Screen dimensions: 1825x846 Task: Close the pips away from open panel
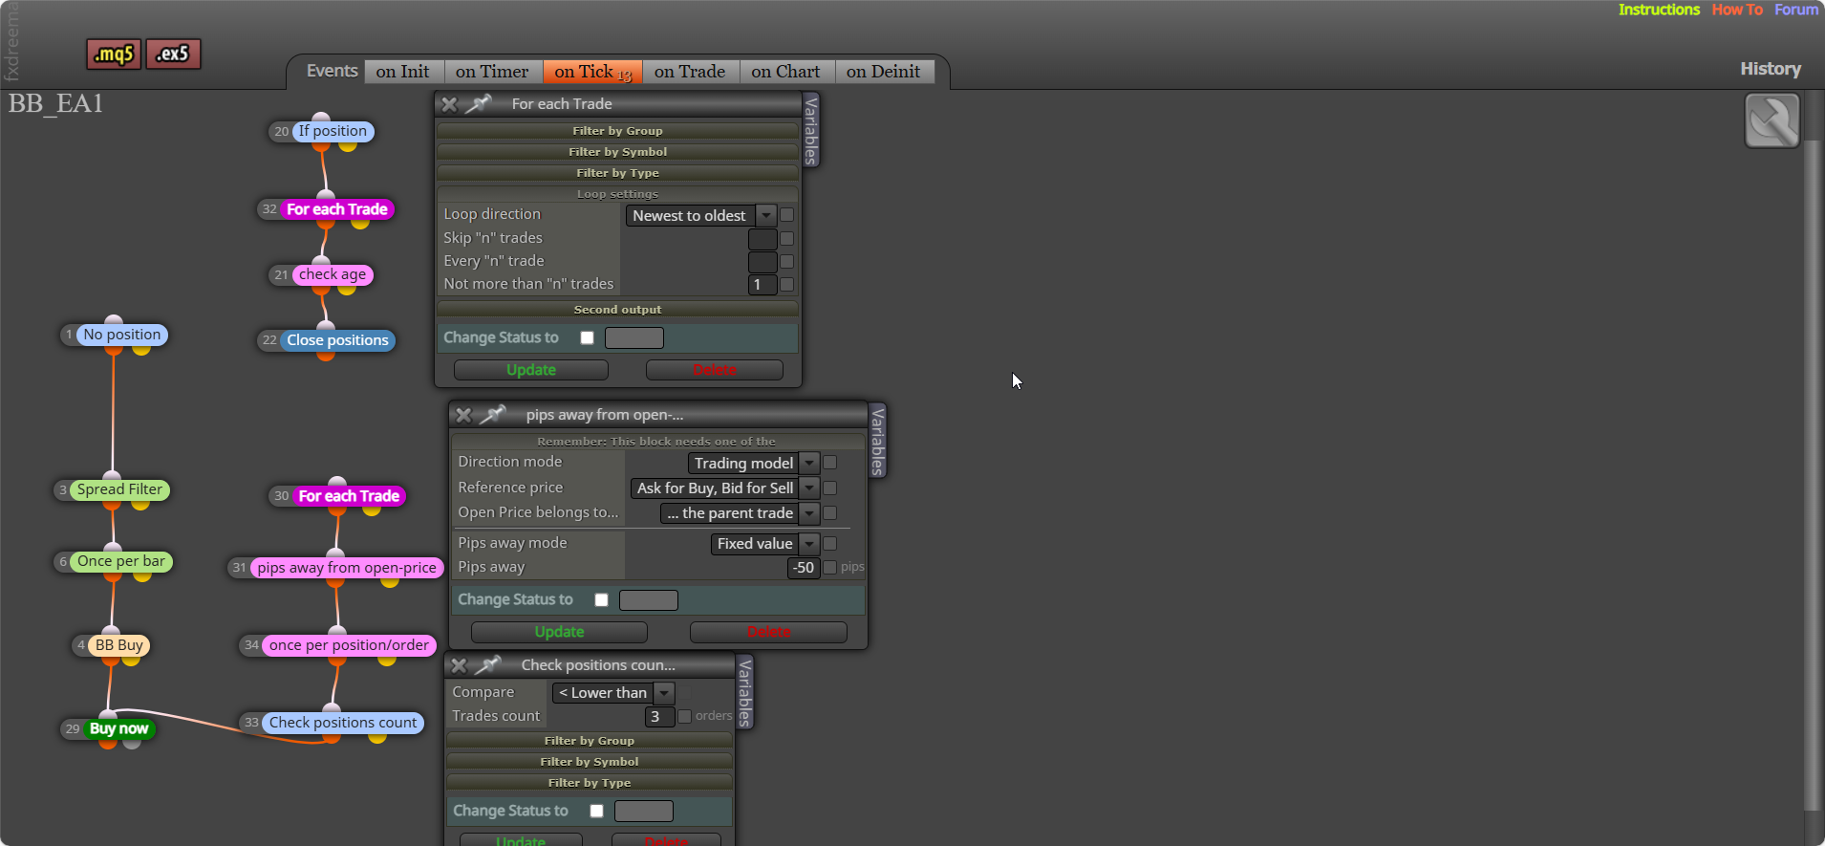point(463,415)
